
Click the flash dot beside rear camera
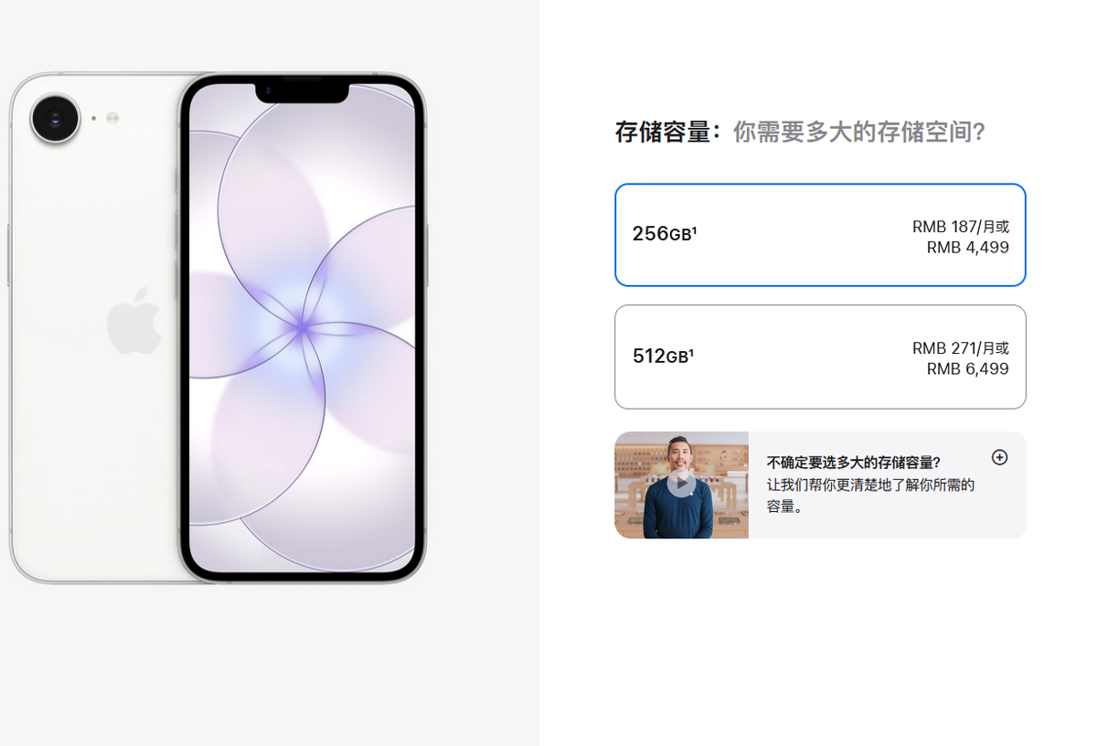[x=112, y=118]
